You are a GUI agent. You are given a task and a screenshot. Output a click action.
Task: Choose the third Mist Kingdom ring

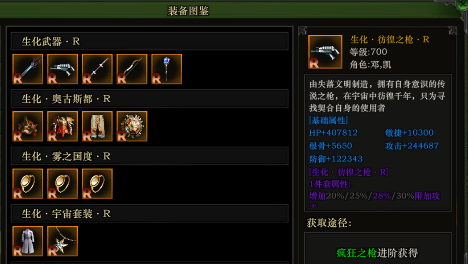coord(97,184)
